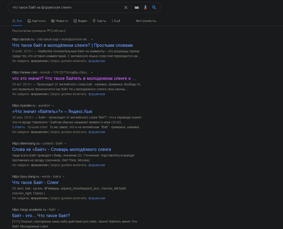Click the https://you-slang.ru URL text
This screenshot has height=229, width=283.
click(25, 177)
